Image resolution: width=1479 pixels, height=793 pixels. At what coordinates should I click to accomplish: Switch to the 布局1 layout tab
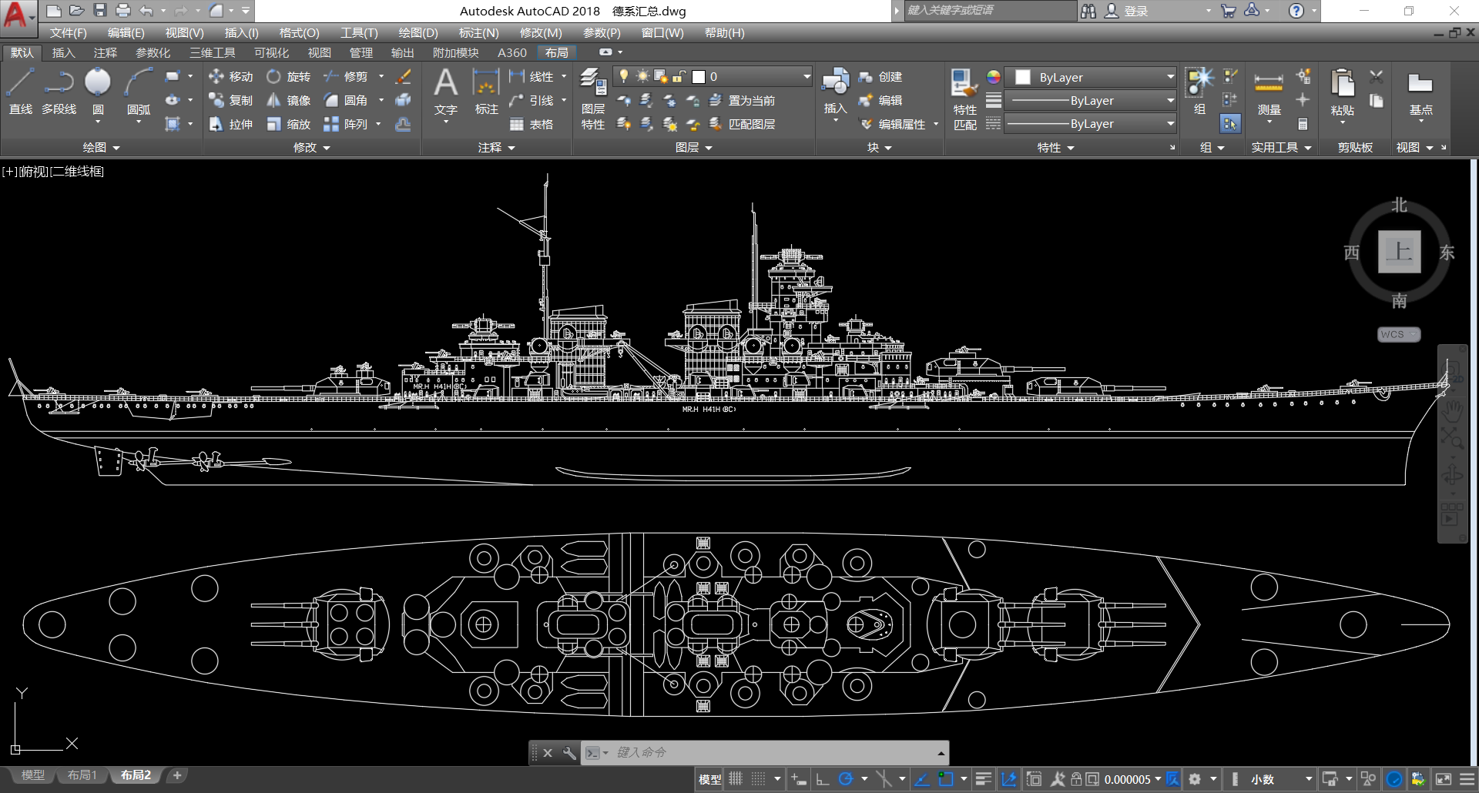(82, 775)
